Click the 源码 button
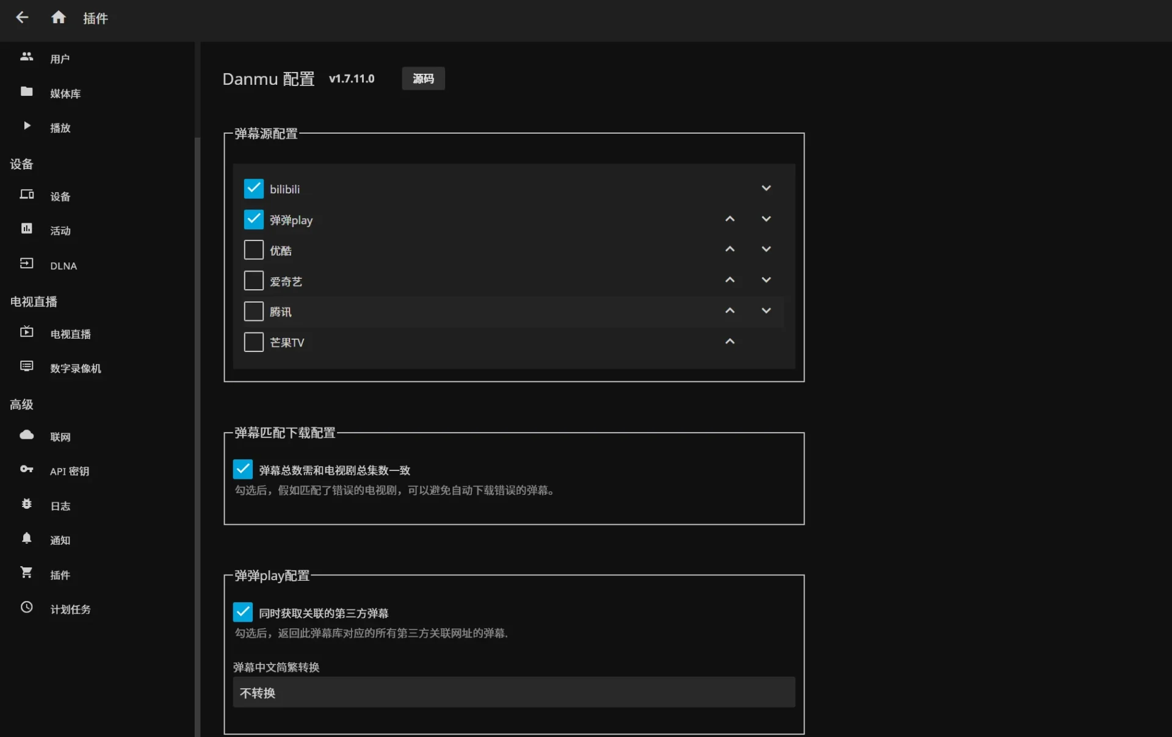 tap(423, 79)
